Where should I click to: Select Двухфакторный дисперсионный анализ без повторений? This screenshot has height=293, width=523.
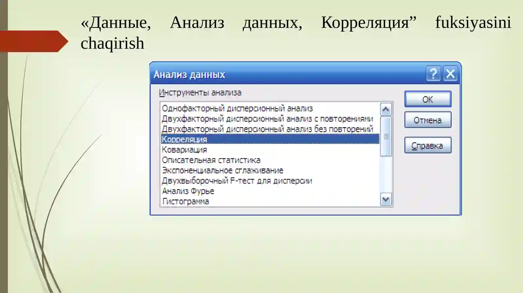click(x=270, y=129)
